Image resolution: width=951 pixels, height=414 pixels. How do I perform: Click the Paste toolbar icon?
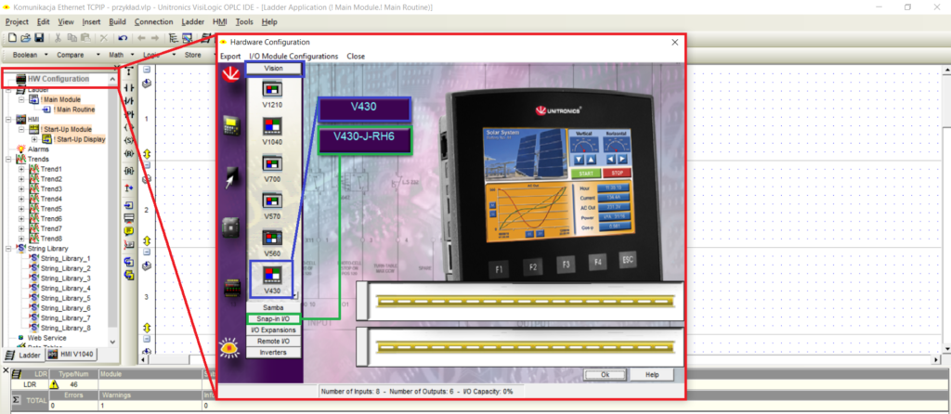point(85,38)
